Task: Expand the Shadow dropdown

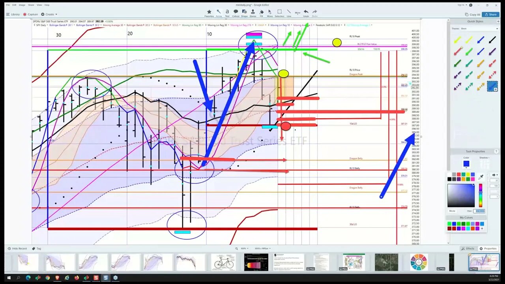Action: point(484,157)
